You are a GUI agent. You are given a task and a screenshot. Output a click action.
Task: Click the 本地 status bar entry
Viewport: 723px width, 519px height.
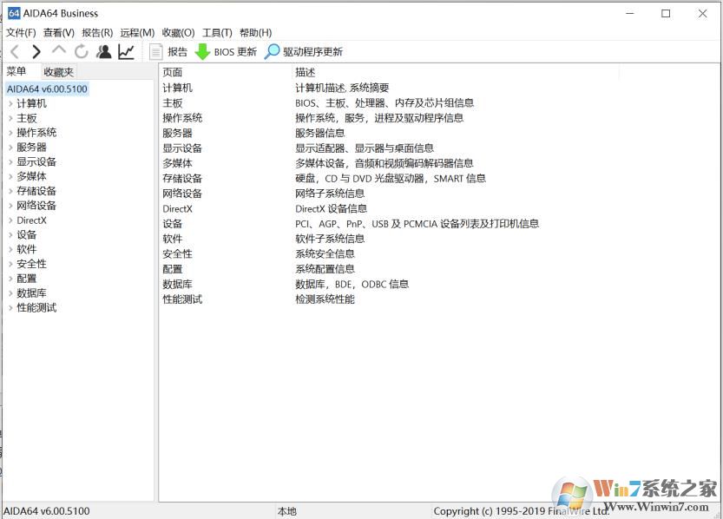pos(286,511)
